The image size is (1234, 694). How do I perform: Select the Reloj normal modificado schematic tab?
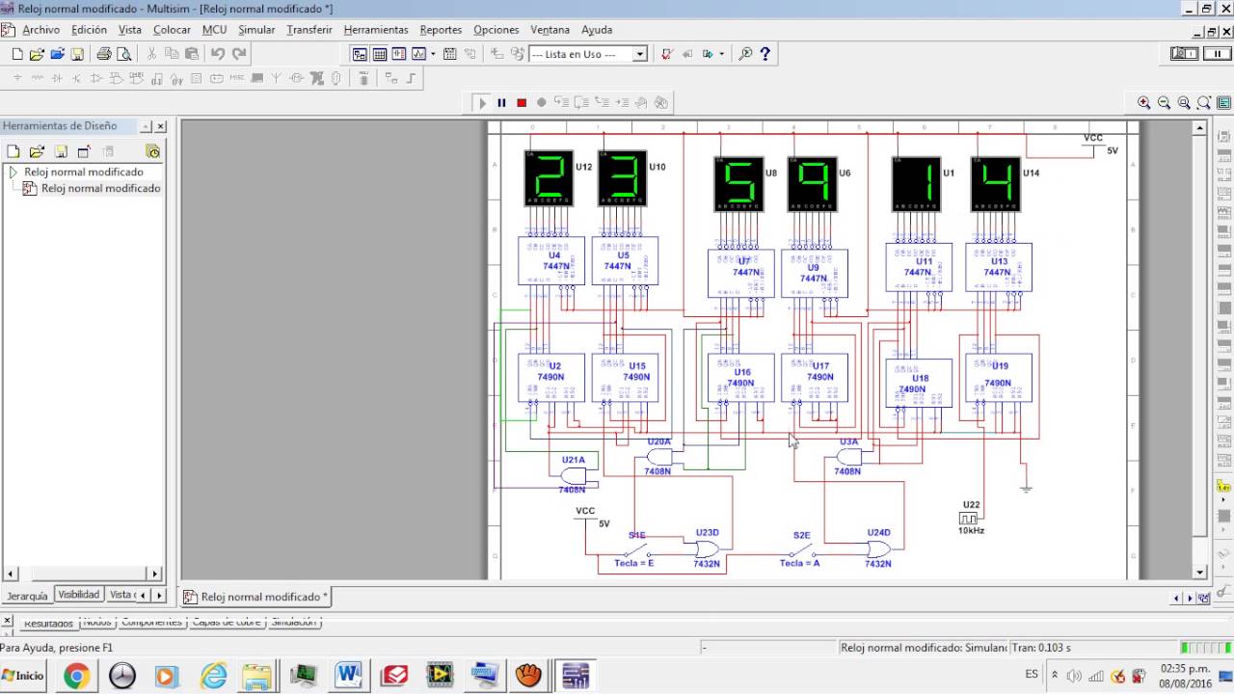[x=256, y=597]
